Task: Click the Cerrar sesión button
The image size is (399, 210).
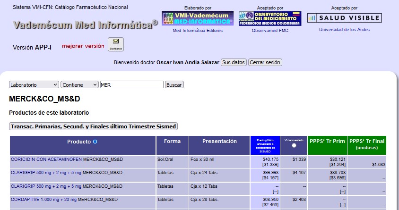Action: click(265, 62)
